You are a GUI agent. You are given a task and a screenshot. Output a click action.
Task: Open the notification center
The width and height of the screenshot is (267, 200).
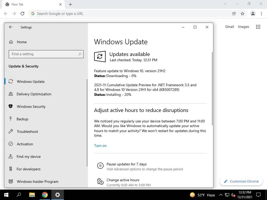click(258, 195)
